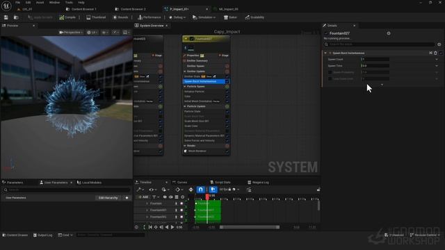Open the File menu
The image size is (445, 250).
tap(17, 2)
